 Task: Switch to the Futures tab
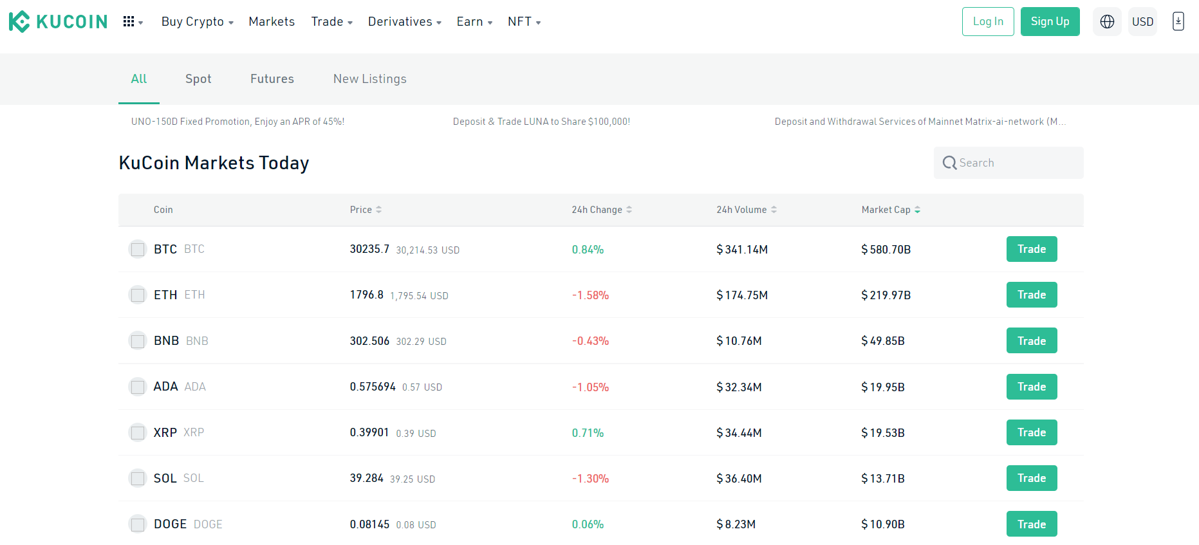tap(272, 79)
